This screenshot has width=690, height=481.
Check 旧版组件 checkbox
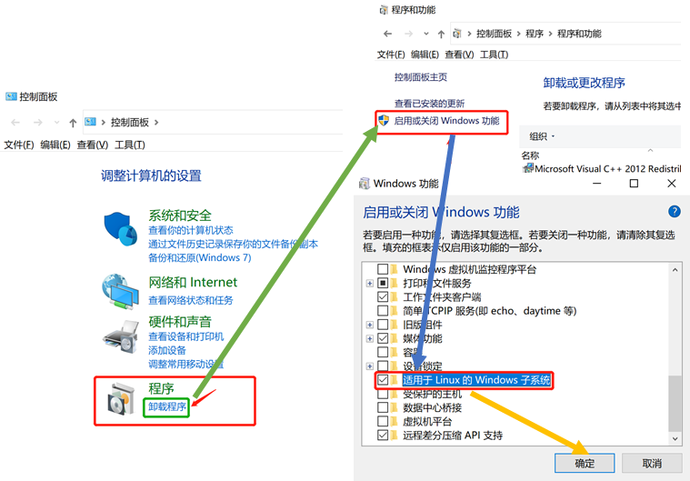pyautogui.click(x=383, y=325)
